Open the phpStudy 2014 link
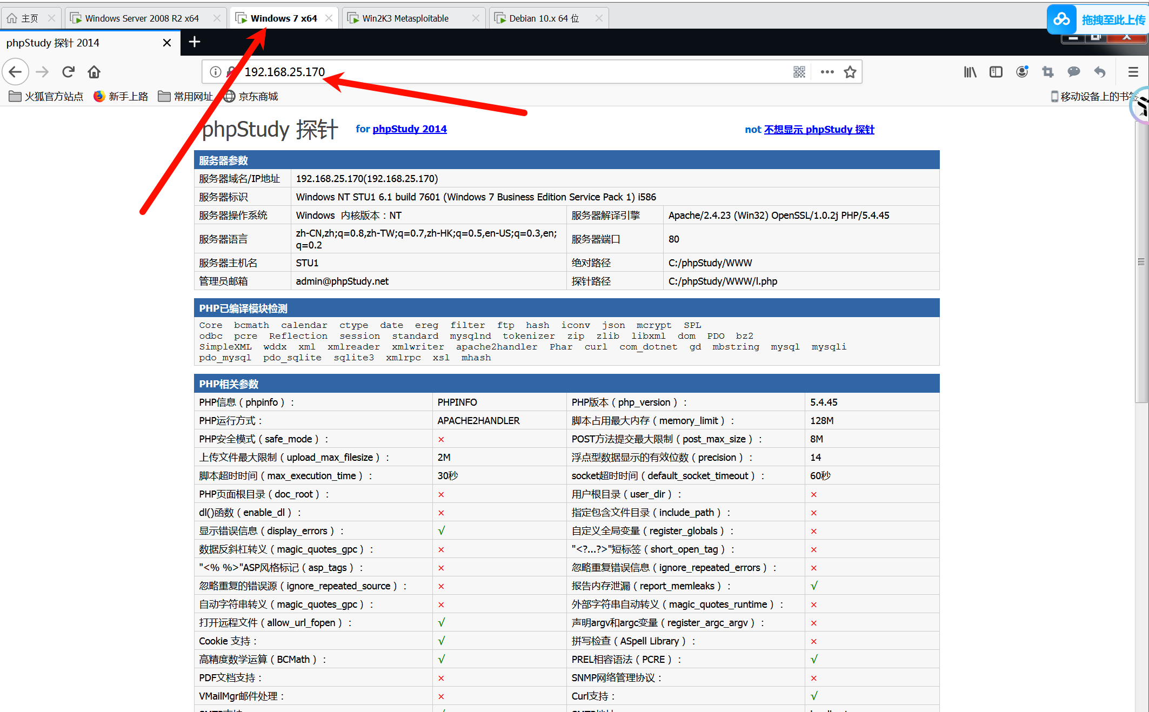Viewport: 1149px width, 712px height. coord(409,129)
